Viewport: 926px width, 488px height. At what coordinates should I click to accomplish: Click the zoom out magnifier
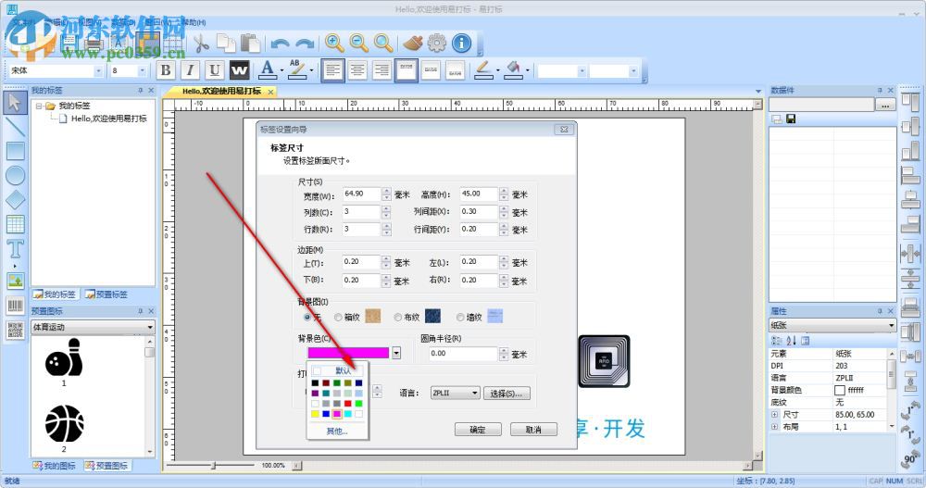pyautogui.click(x=359, y=44)
